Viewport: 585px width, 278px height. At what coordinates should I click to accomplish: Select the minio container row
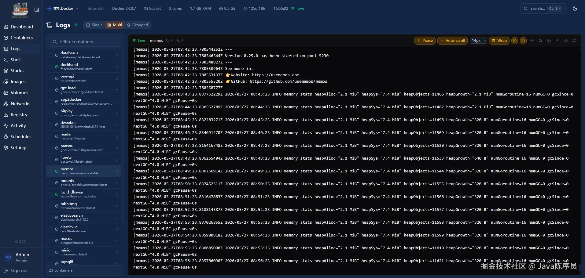point(84,252)
